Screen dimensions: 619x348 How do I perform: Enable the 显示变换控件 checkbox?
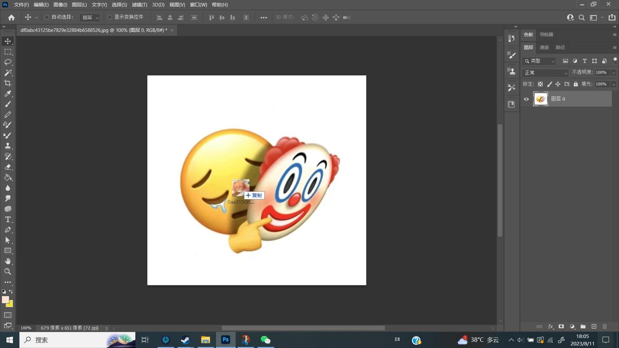pos(110,17)
